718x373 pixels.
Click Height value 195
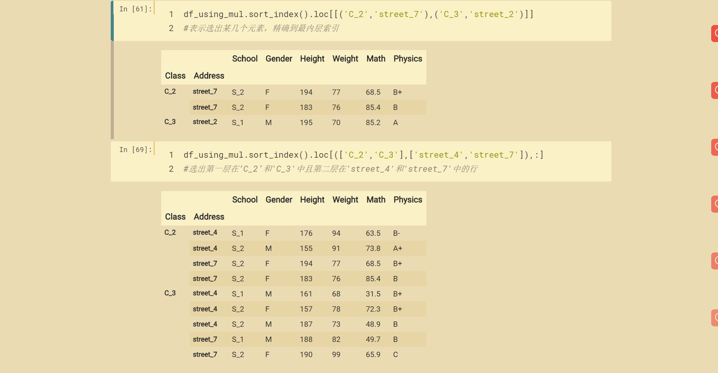click(x=306, y=123)
